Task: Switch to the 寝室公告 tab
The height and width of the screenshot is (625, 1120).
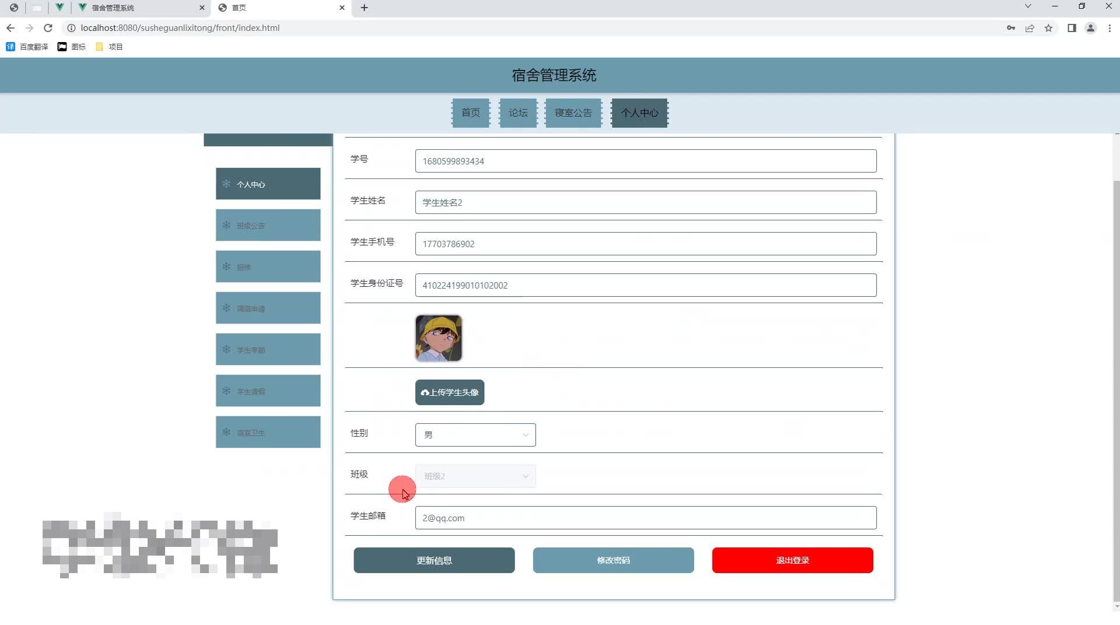Action: point(573,113)
